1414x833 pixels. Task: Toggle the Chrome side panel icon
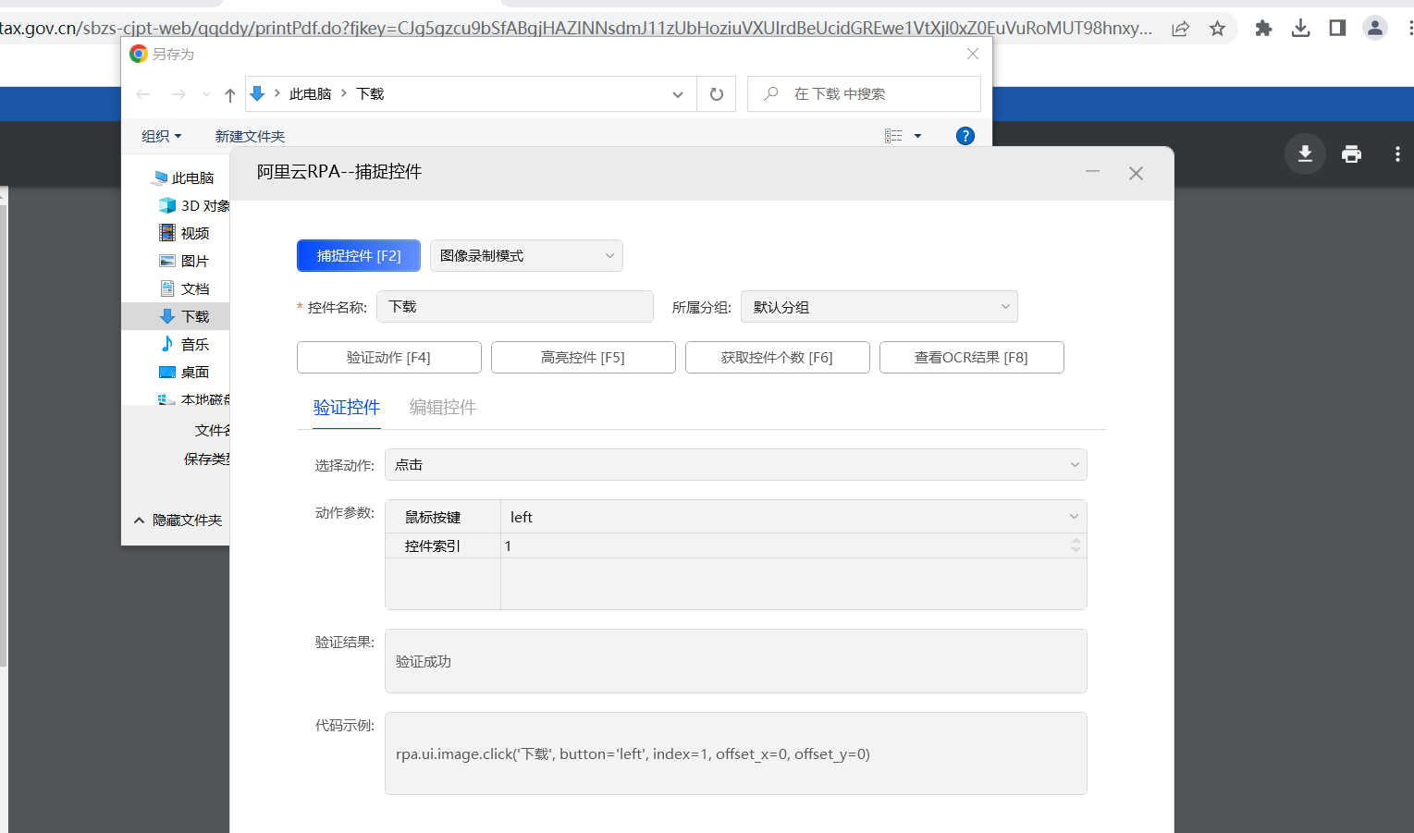coord(1337,29)
